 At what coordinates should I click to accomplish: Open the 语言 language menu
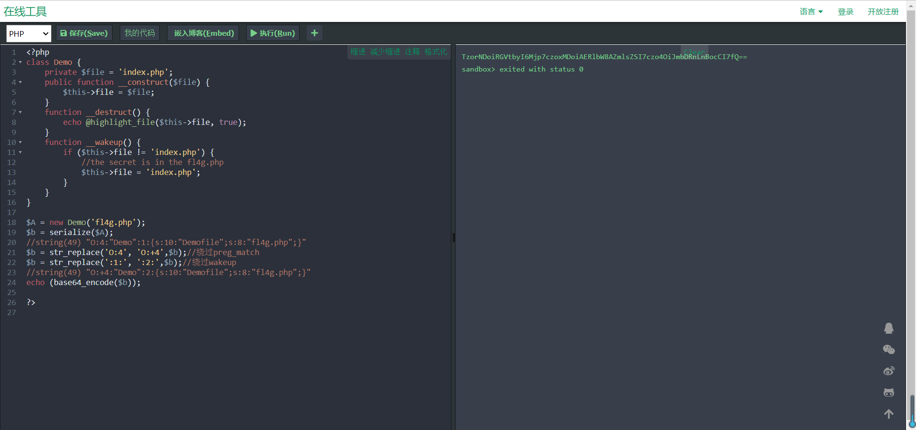coord(811,11)
